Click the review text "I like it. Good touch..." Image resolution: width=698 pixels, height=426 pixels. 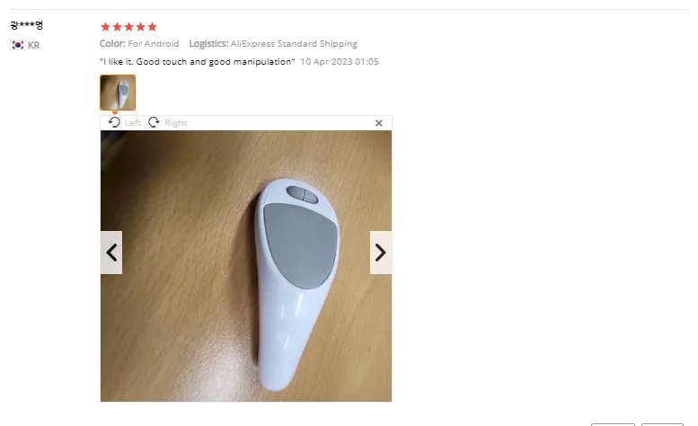(198, 62)
